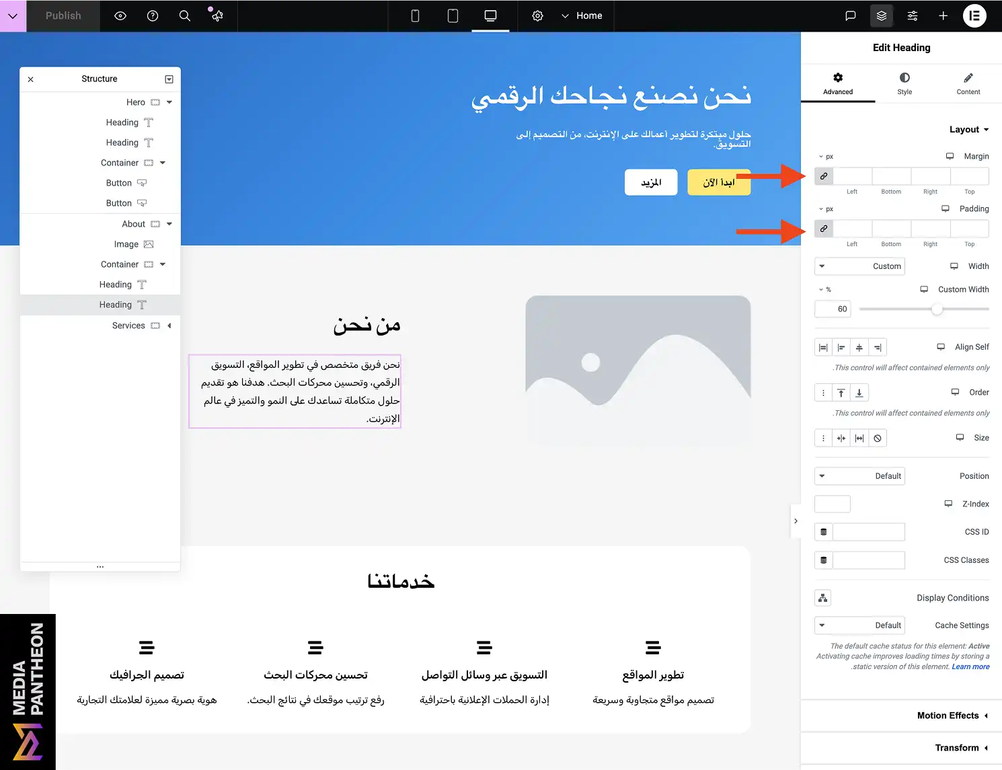Click the Custom Width slider handle

coord(937,309)
